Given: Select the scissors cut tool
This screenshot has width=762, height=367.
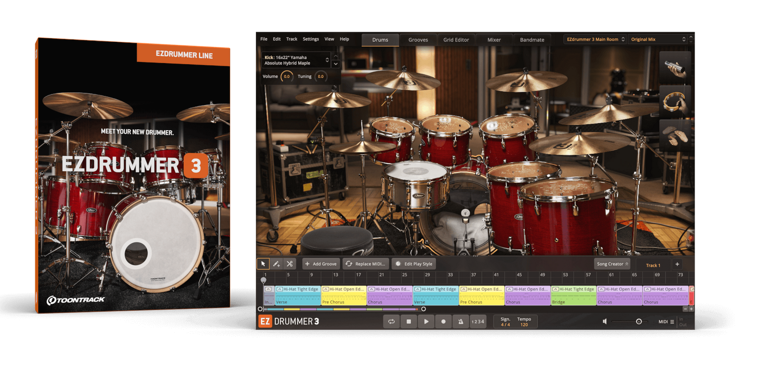Looking at the screenshot, I should pyautogui.click(x=290, y=264).
